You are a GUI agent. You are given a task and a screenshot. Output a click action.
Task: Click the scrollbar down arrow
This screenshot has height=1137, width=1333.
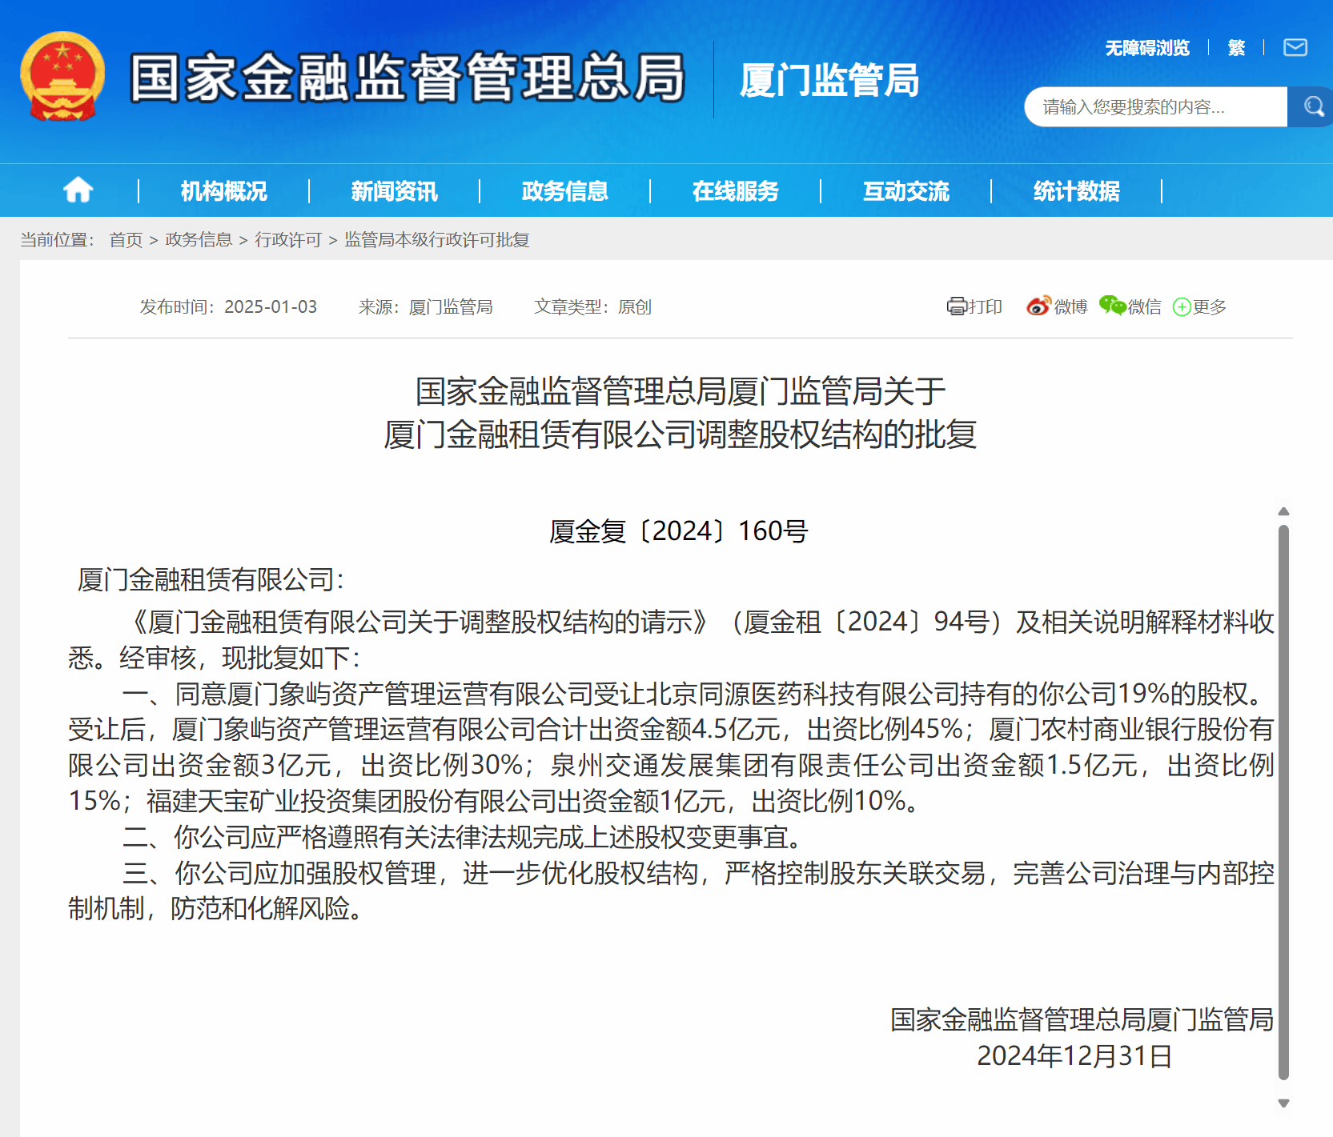[1283, 1103]
